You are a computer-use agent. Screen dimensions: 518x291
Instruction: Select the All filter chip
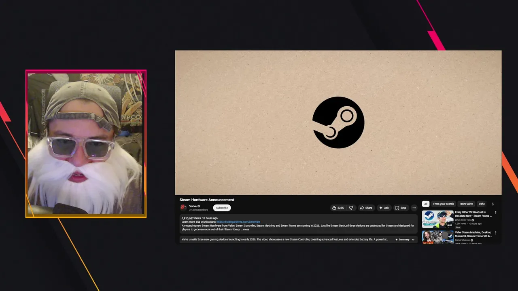[426, 204]
